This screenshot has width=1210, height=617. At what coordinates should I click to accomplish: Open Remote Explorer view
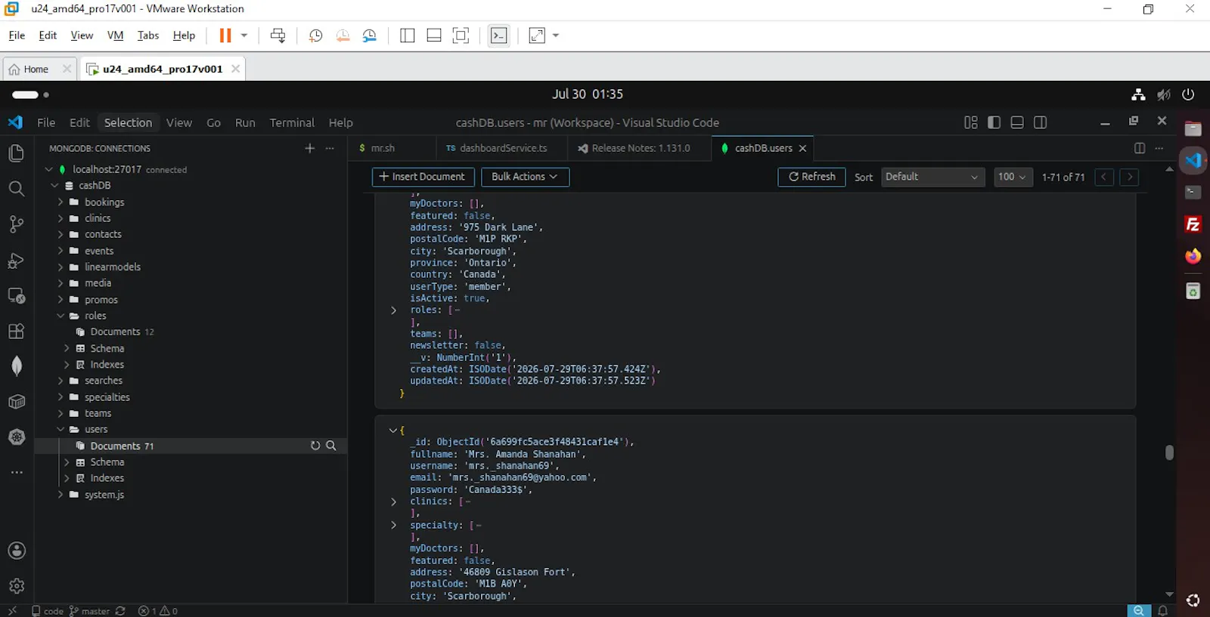(17, 295)
